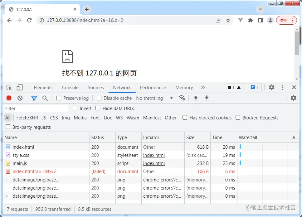Switch to the Console tab
This screenshot has height=217, width=302.
pyautogui.click(x=70, y=88)
